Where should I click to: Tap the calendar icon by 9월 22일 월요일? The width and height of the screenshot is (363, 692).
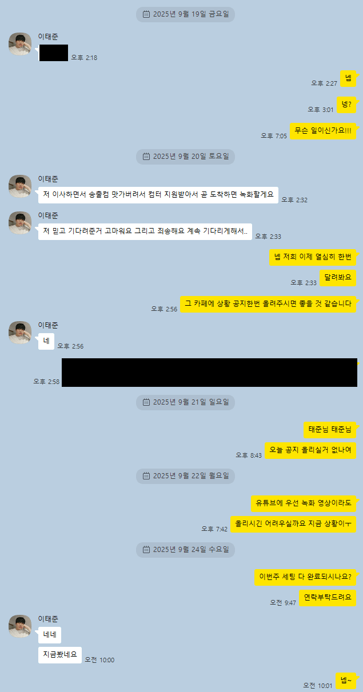click(146, 475)
